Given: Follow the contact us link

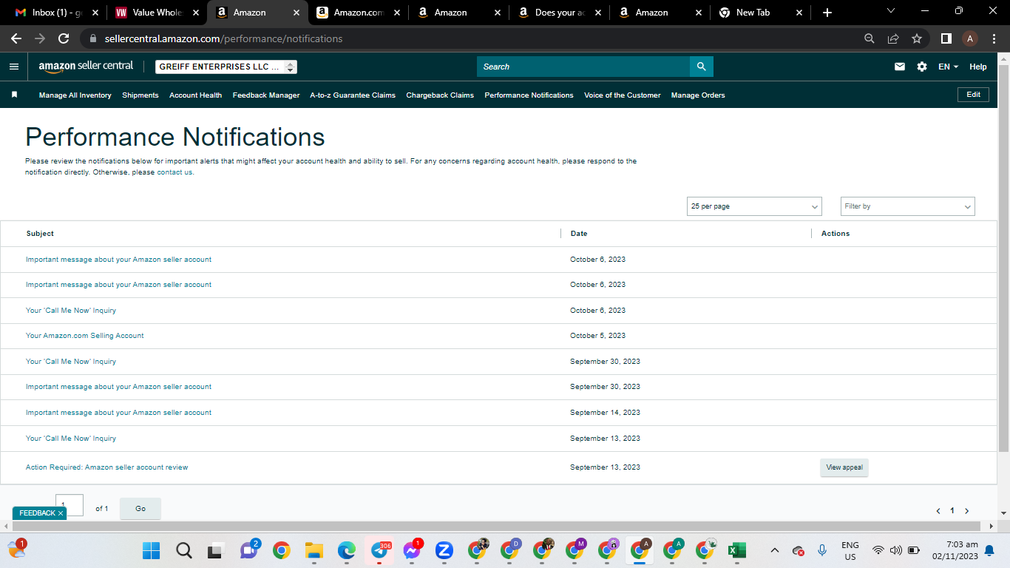Looking at the screenshot, I should coord(174,172).
